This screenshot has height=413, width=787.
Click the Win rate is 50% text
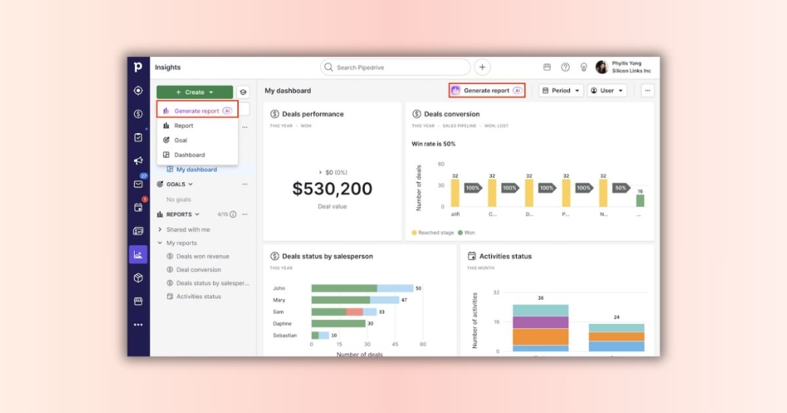(434, 144)
